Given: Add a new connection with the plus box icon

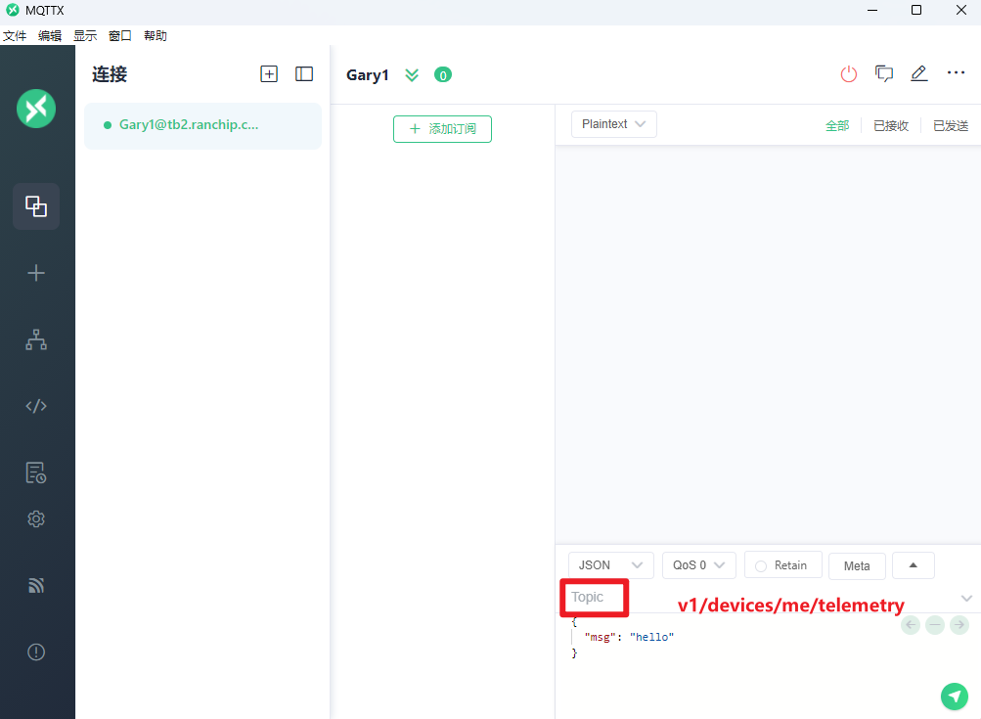Looking at the screenshot, I should pyautogui.click(x=269, y=73).
